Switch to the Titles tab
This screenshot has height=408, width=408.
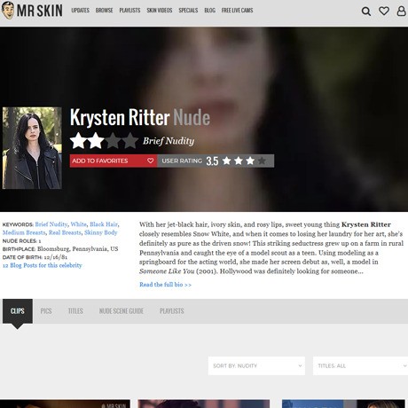[x=75, y=311]
